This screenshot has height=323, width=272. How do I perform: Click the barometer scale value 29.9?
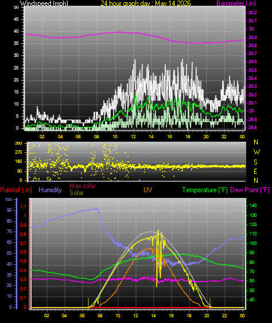tap(252, 37)
